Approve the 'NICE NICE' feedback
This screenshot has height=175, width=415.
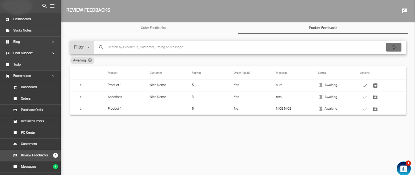pyautogui.click(x=365, y=109)
